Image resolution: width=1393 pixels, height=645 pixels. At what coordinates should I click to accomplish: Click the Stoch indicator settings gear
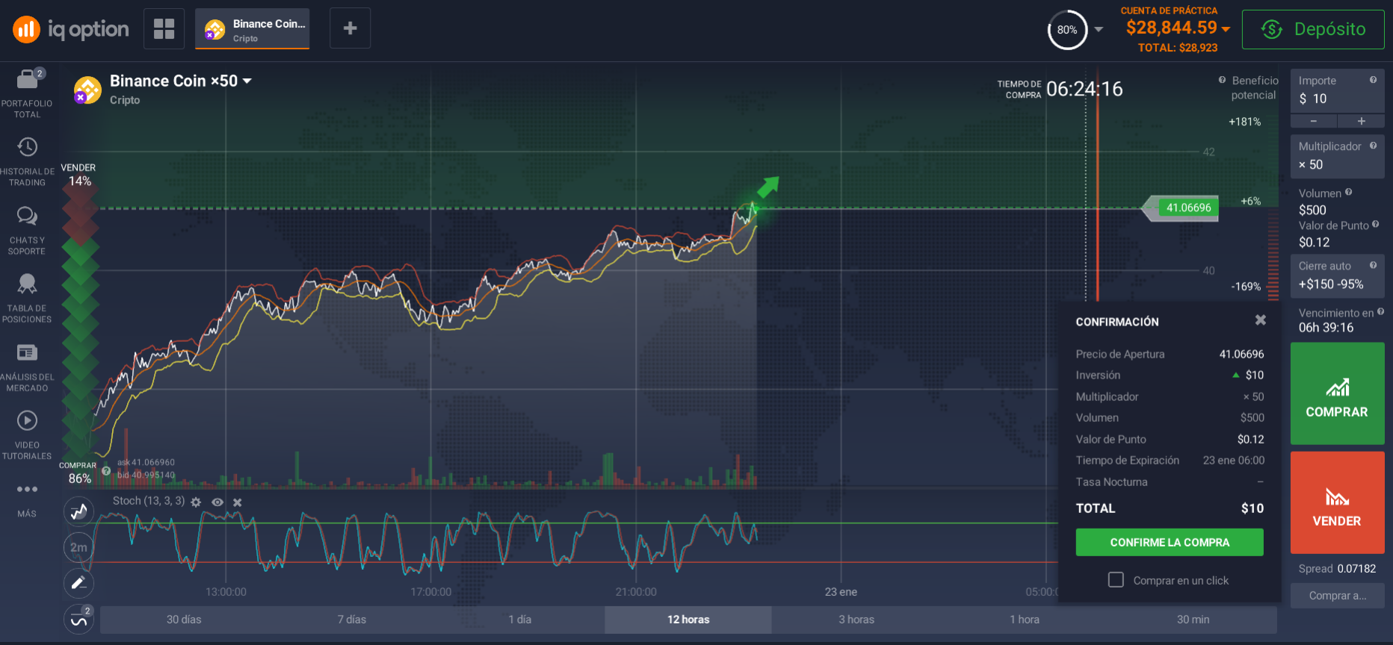coord(196,502)
